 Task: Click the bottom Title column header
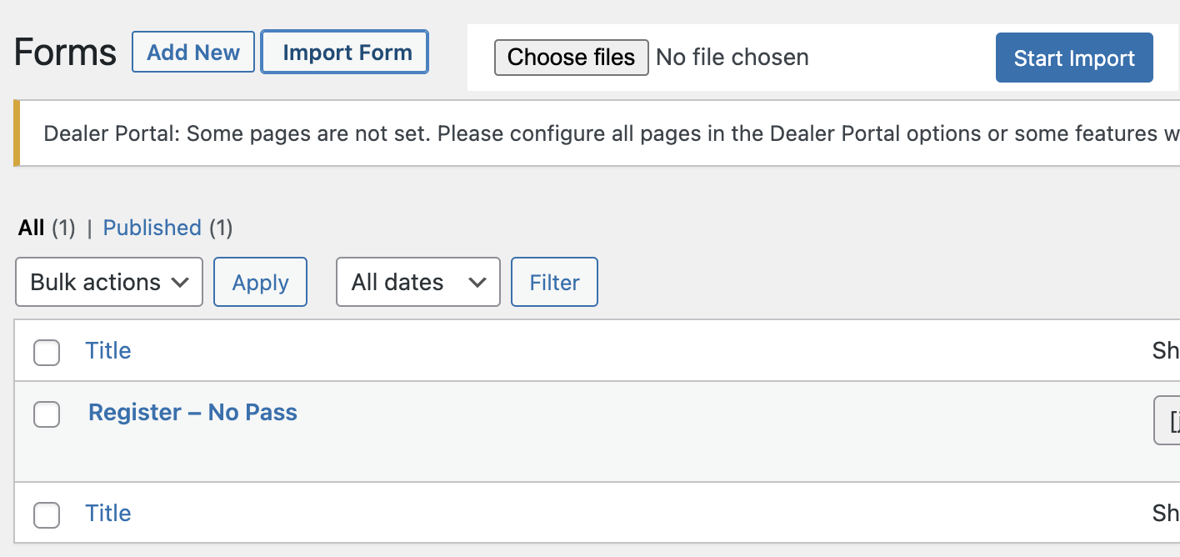108,513
